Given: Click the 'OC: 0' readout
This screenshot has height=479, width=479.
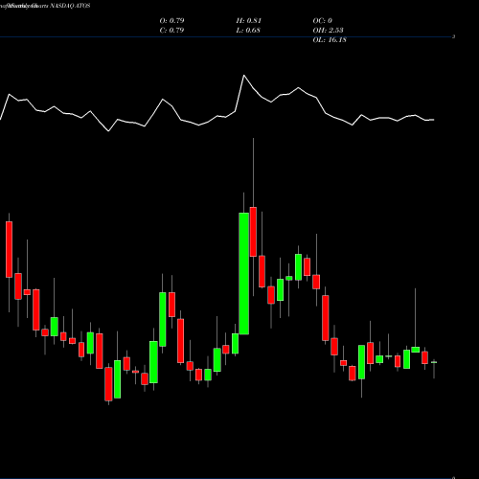Looking at the screenshot, I should (323, 21).
